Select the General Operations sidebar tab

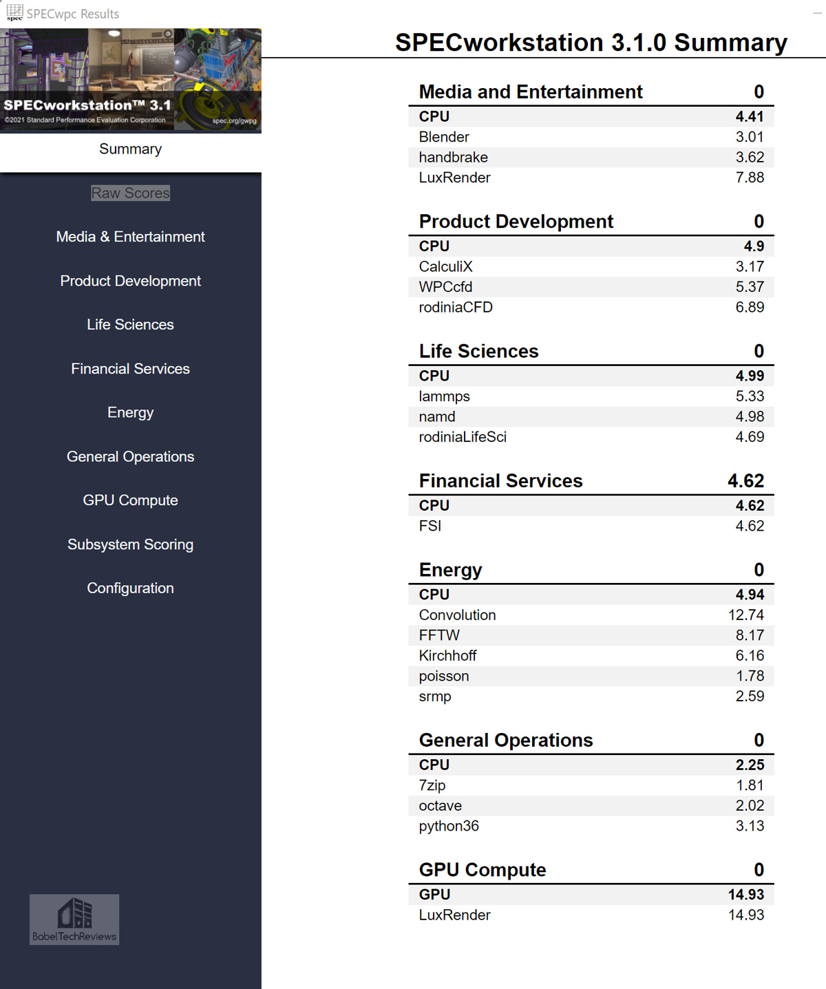(131, 457)
